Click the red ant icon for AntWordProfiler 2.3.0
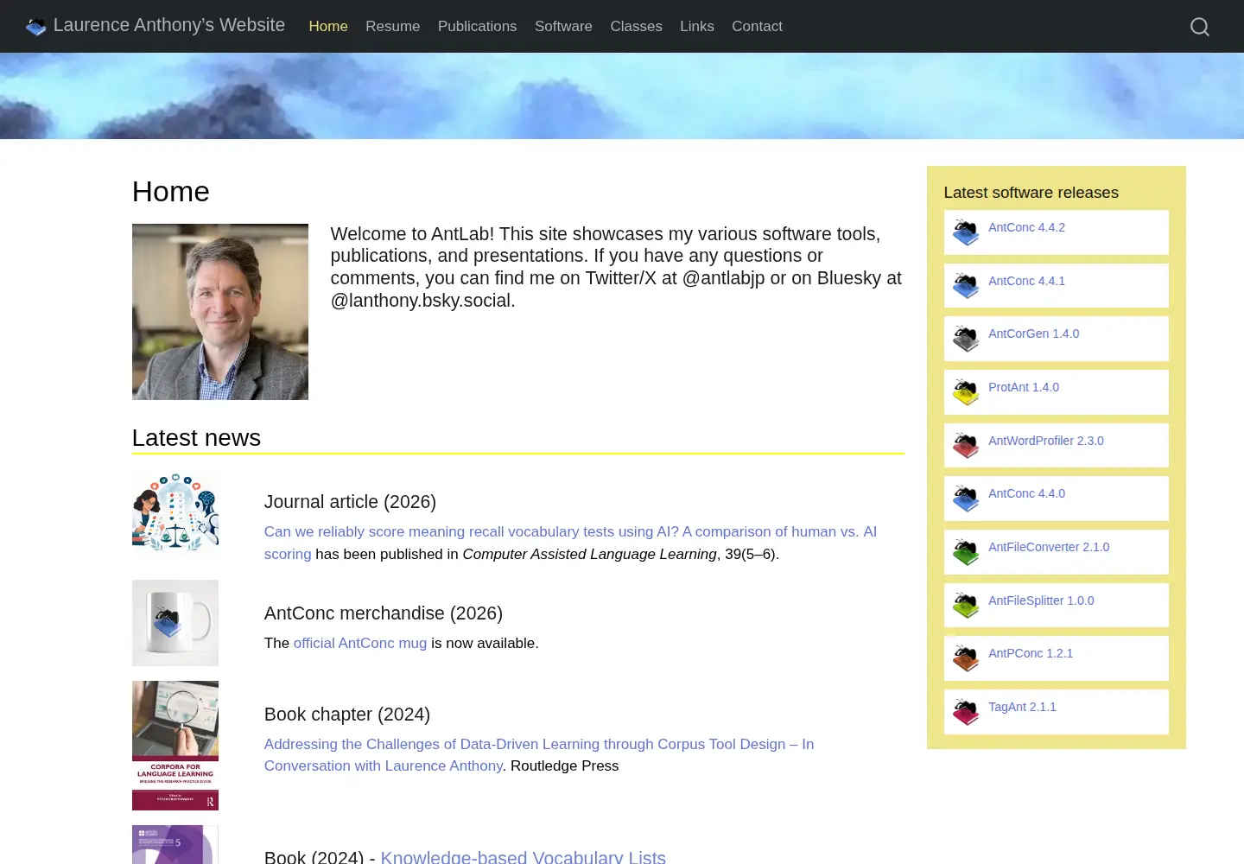The image size is (1244, 864). point(966,446)
